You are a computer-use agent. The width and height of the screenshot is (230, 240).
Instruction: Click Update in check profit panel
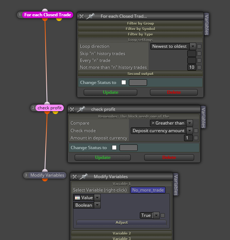coord(103,157)
